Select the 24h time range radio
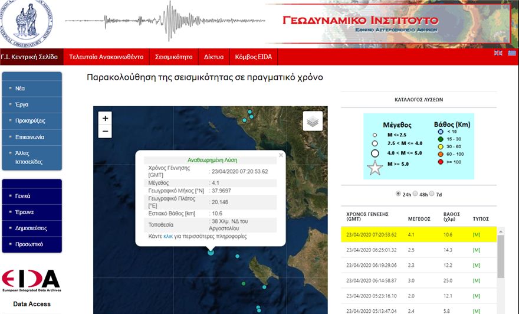Screen dimensions: 519x314 (x=398, y=194)
